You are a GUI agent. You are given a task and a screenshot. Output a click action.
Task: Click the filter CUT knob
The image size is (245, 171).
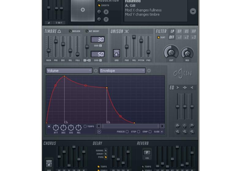tap(171, 53)
